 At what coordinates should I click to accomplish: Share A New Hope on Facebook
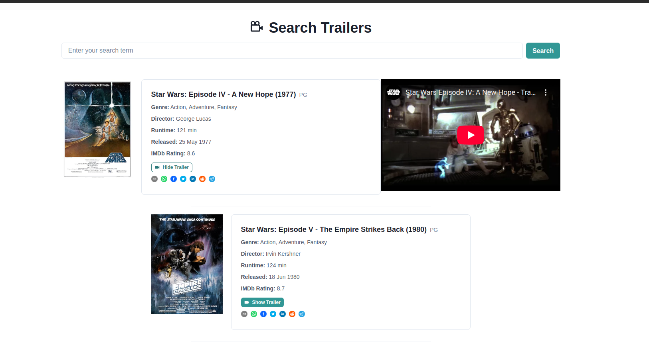click(x=174, y=179)
